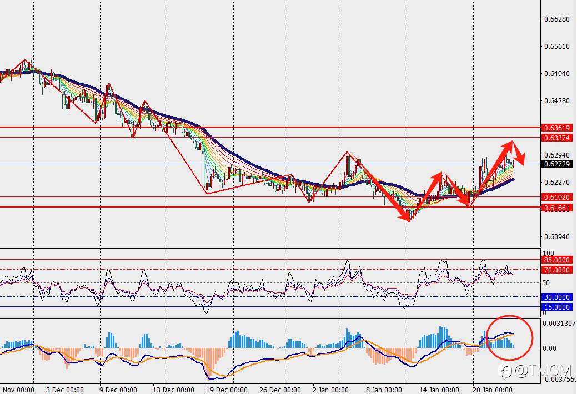Click the 3 Dec 00:00 date label
577x394 pixels.
[x=65, y=390]
